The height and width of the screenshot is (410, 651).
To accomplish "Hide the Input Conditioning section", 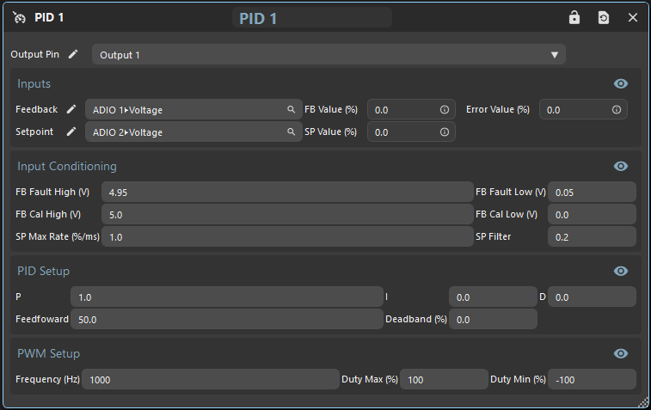I will (621, 166).
